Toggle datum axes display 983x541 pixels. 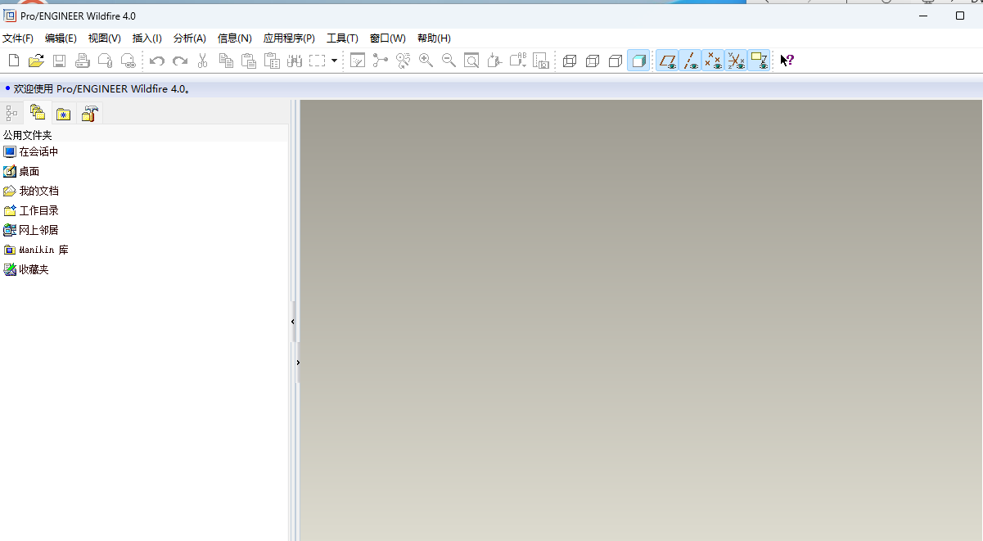coord(691,61)
